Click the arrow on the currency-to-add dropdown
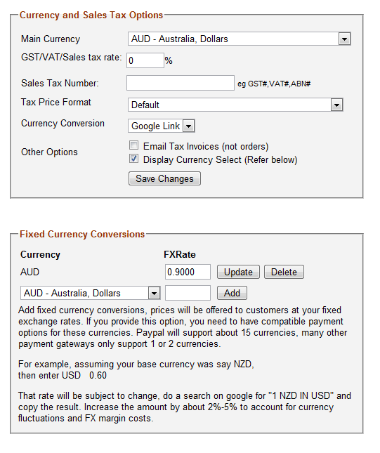 [154, 294]
